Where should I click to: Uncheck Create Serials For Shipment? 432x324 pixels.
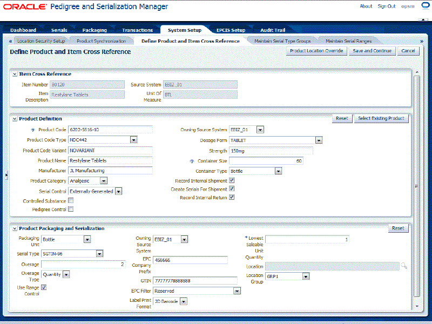click(x=232, y=188)
